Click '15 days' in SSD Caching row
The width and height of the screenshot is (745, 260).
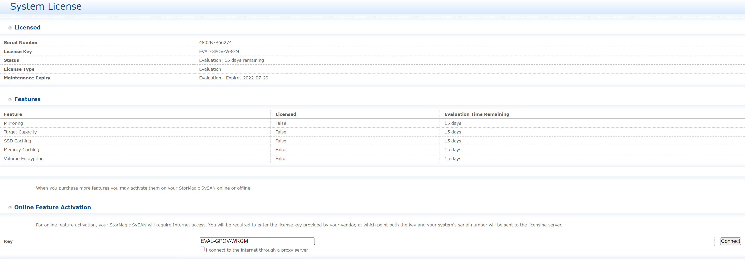[453, 141]
